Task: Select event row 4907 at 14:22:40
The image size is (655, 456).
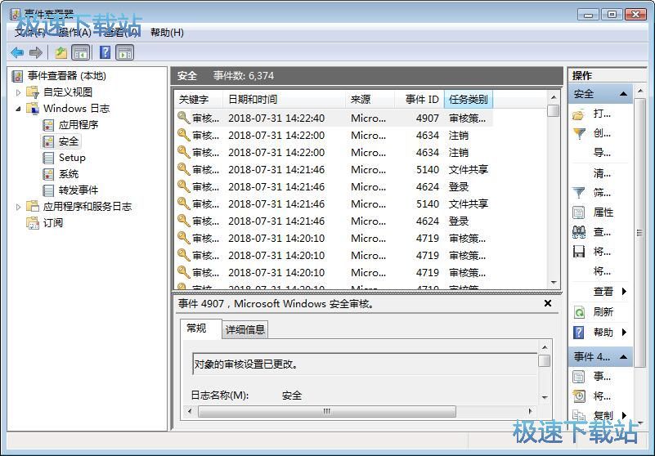Action: (334, 118)
